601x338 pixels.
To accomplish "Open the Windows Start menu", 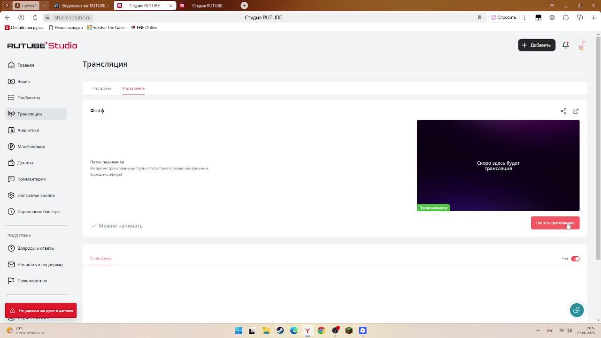I will tap(239, 330).
